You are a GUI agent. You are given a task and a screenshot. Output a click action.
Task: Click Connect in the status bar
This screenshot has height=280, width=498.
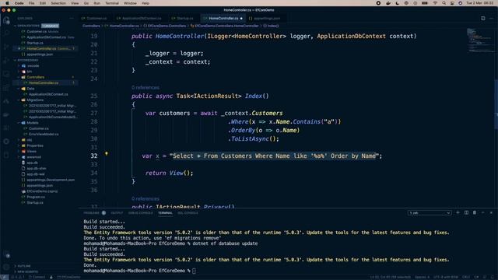37,277
